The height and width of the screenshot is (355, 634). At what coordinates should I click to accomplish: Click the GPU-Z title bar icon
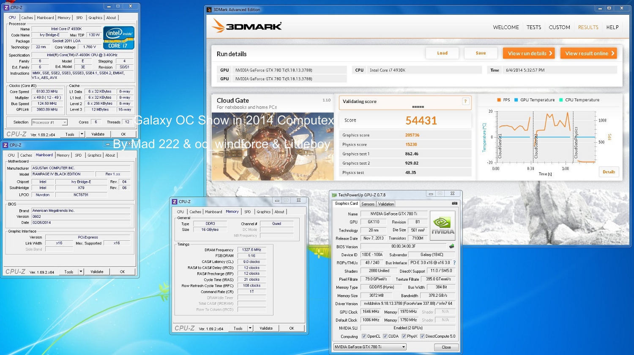[334, 195]
